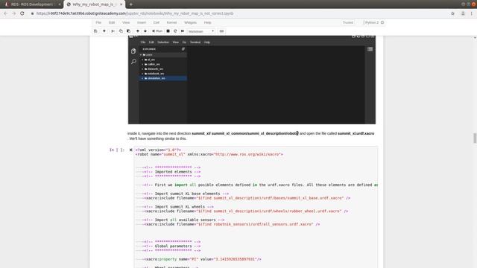This screenshot has width=477, height=268.
Task: Click the lock icon in the address bar
Action: coord(33,13)
